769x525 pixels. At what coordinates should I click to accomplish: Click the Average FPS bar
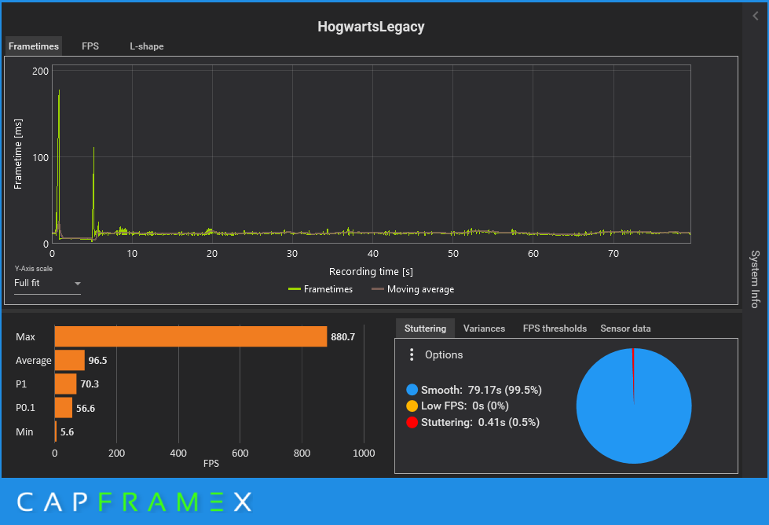(x=70, y=360)
